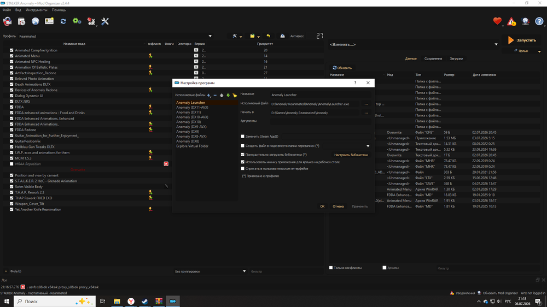Open the 'Инструменты' menu
Screen dimensions: 547x307
point(36,10)
